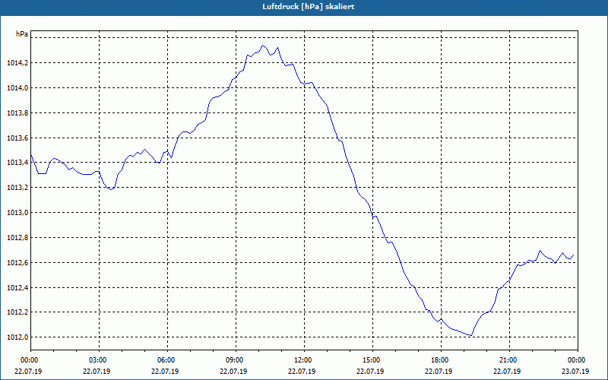
Task: Select the 09:00 x-axis label
Action: 236,360
